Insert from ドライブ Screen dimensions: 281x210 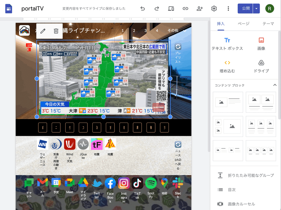pos(261,67)
